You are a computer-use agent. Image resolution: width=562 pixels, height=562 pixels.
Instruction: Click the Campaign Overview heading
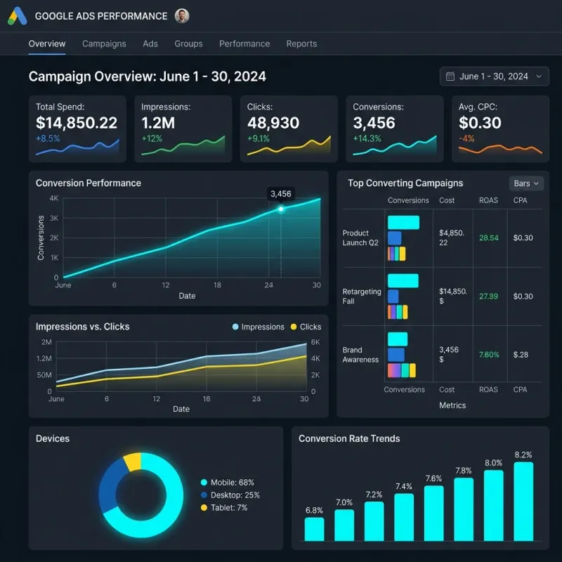pos(148,77)
